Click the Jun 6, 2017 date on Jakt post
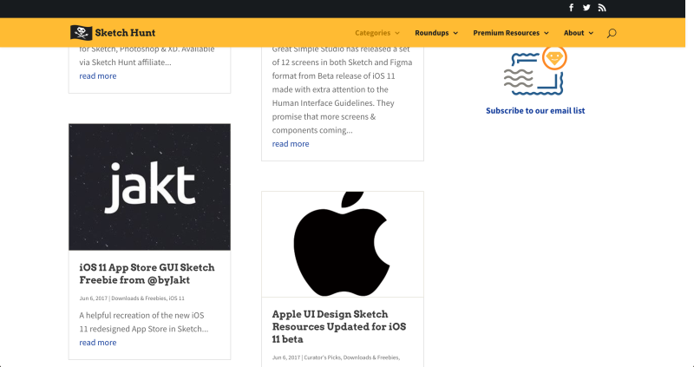694x367 pixels. coord(94,298)
